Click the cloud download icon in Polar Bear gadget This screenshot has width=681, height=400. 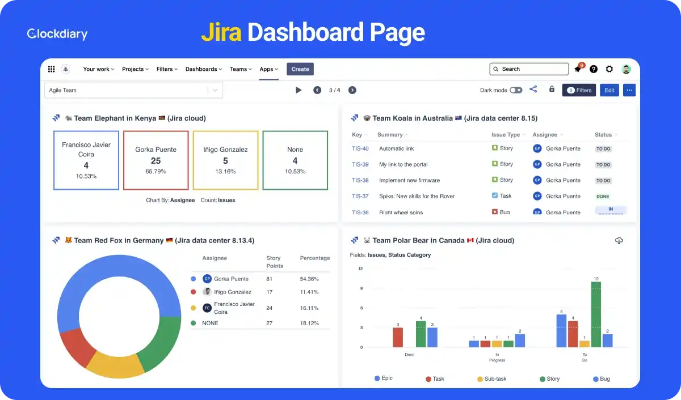[619, 241]
